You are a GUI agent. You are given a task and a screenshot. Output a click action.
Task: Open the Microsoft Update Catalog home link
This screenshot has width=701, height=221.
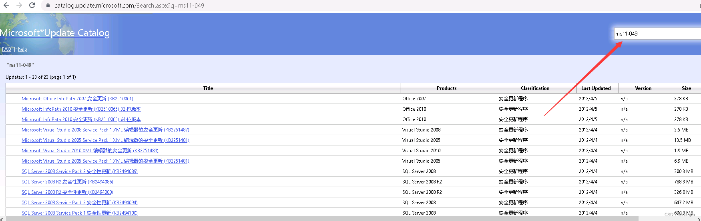(x=55, y=33)
